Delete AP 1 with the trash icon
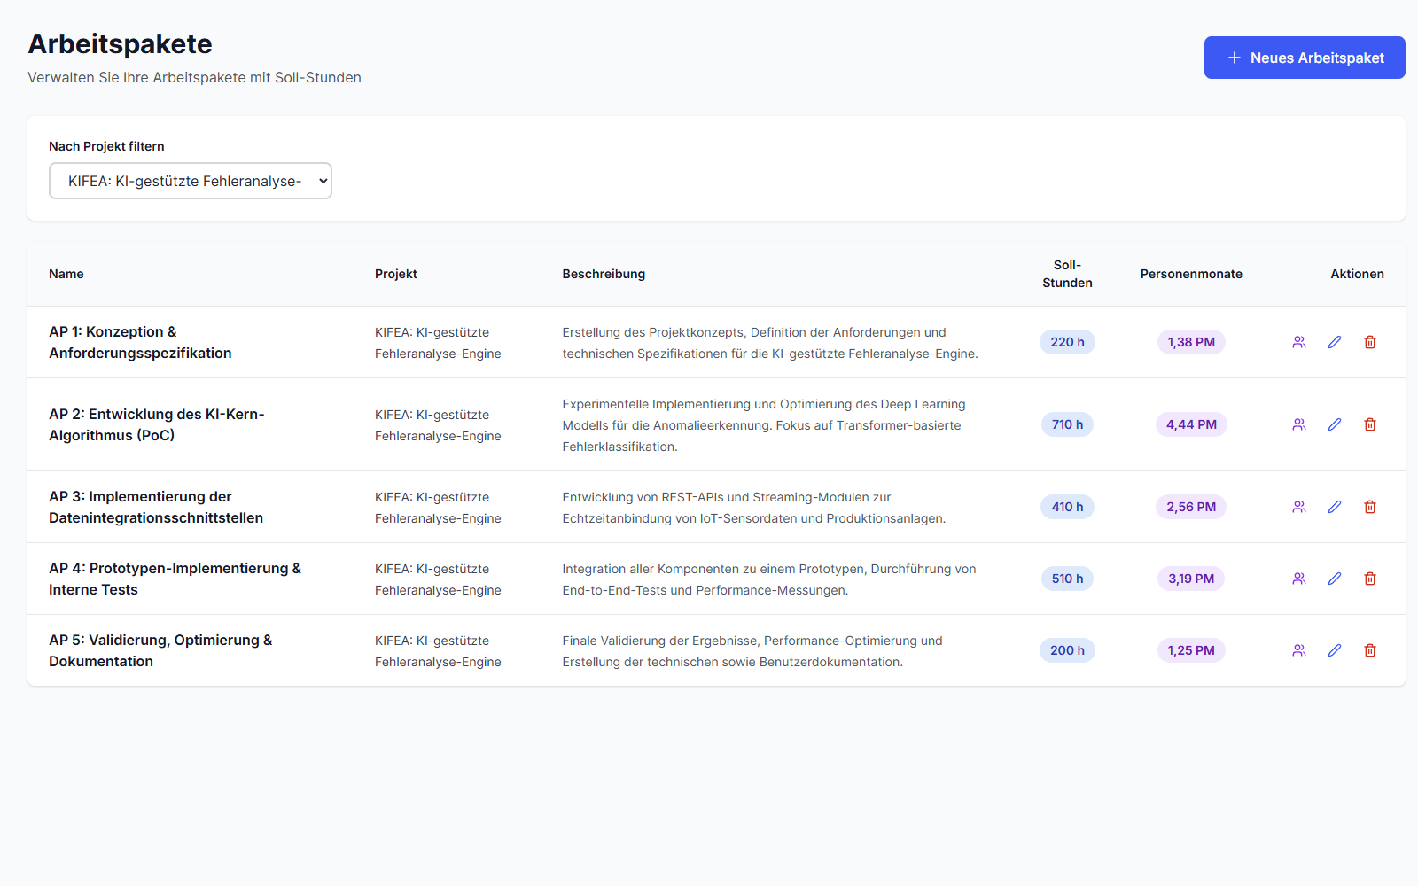 1370,342
